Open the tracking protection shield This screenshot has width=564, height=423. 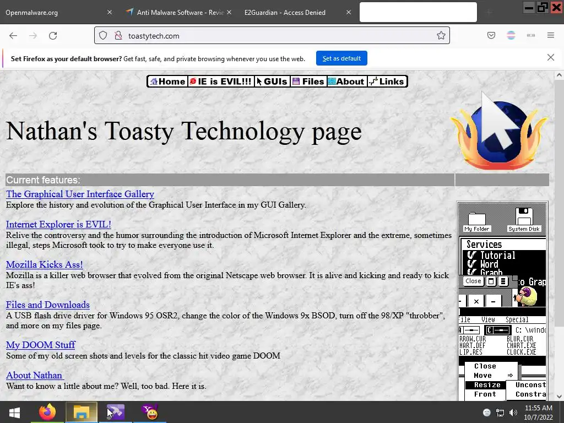(x=103, y=36)
